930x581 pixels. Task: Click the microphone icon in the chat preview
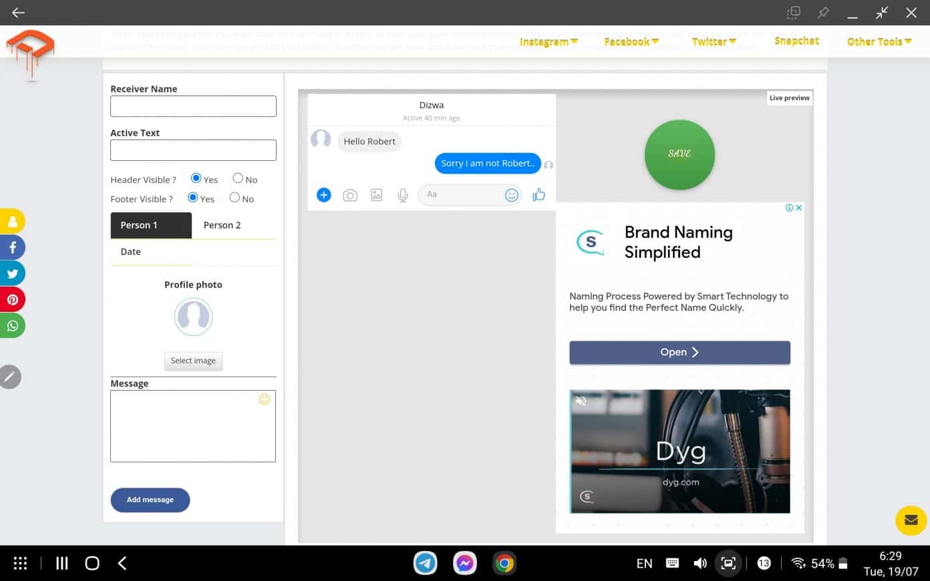pyautogui.click(x=402, y=194)
